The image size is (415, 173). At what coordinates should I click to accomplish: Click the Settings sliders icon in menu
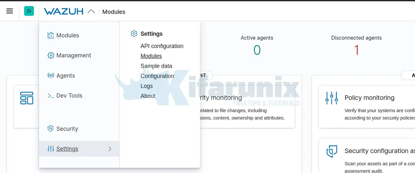pos(51,149)
